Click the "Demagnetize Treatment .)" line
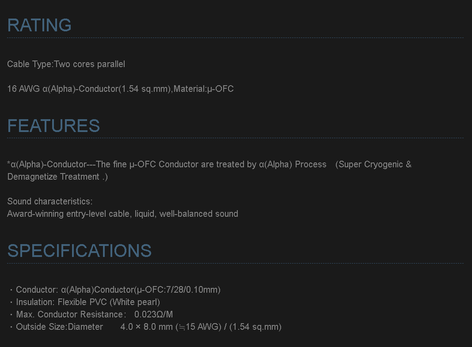 point(57,177)
